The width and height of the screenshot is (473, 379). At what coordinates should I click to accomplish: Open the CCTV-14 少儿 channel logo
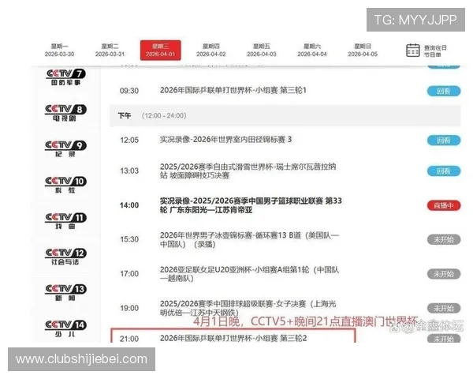[65, 328]
